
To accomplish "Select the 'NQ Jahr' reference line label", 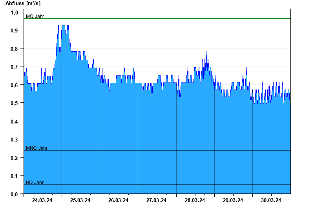I will tap(35, 182).
